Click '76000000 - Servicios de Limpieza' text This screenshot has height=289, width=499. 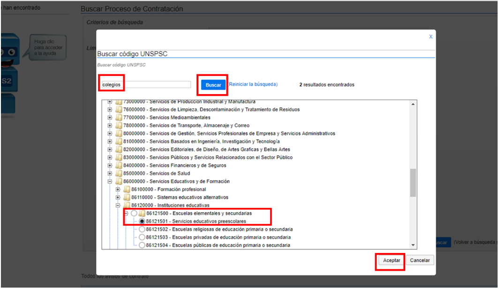212,110
